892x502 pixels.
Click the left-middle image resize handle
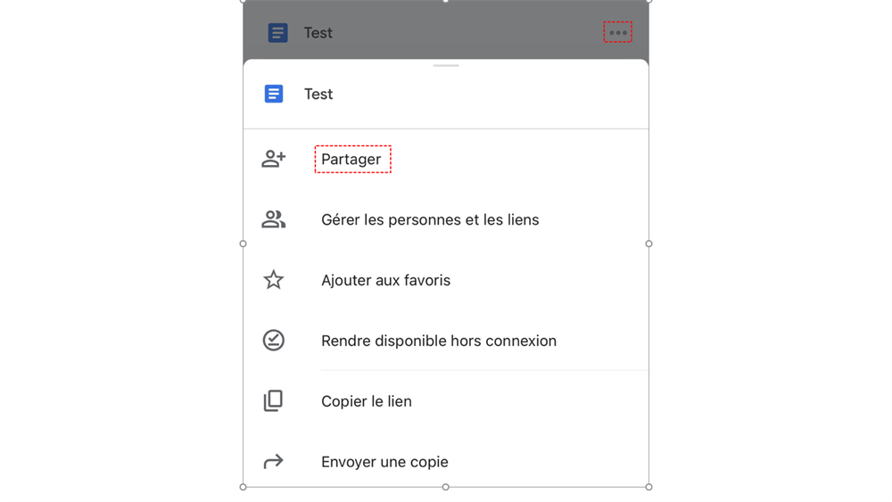point(244,243)
